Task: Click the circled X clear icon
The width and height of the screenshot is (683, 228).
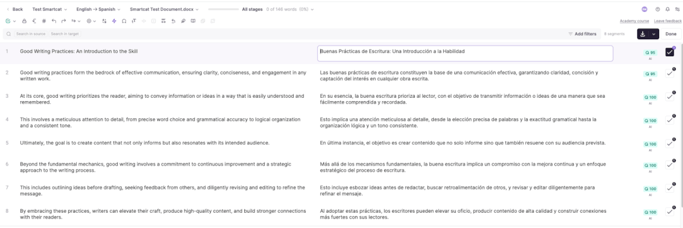Action: pyautogui.click(x=89, y=21)
